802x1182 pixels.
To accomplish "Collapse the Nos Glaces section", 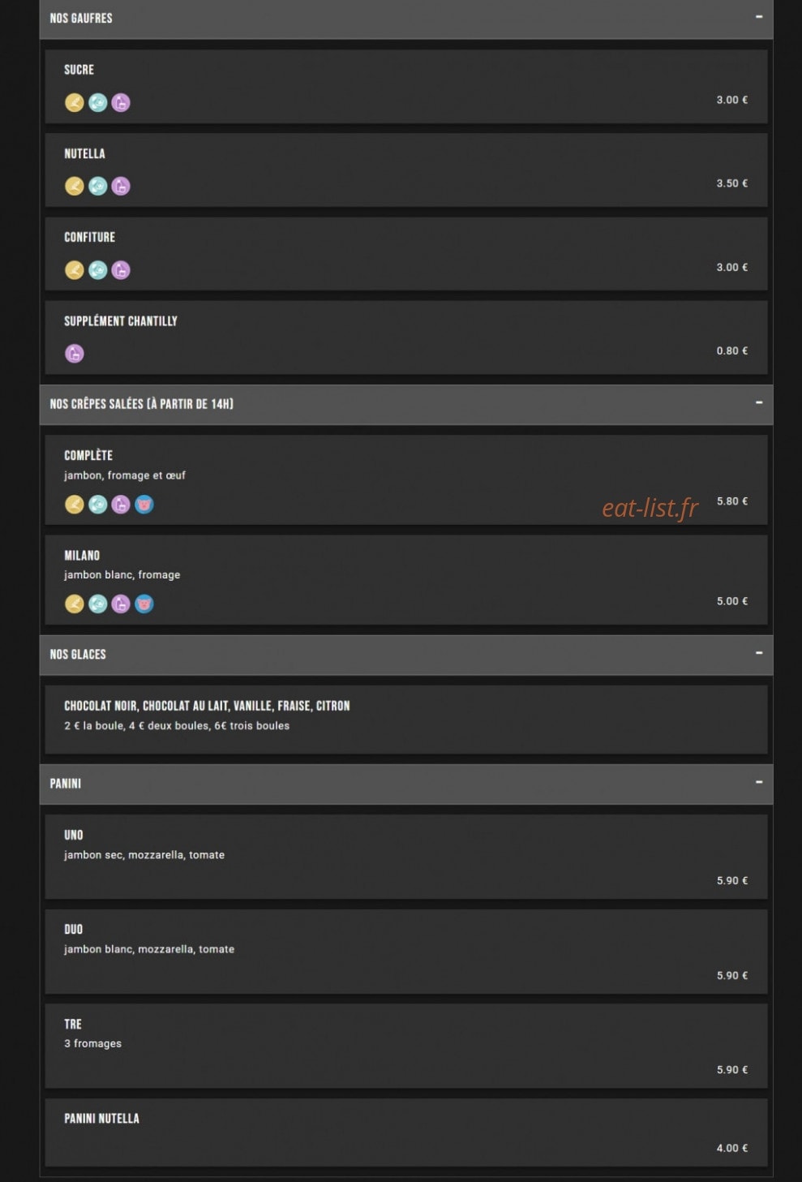I will pyautogui.click(x=759, y=653).
